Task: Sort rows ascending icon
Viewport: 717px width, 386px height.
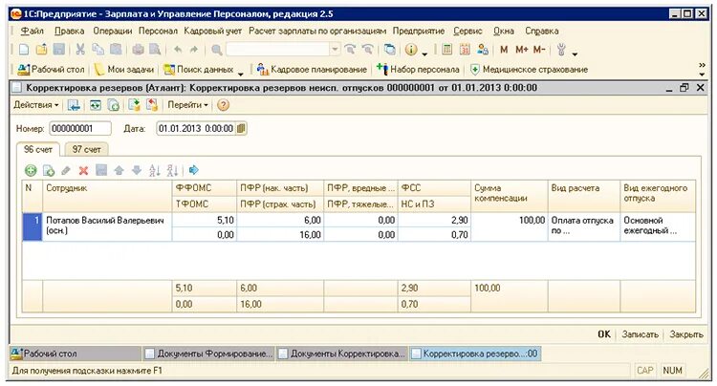Action: (155, 170)
